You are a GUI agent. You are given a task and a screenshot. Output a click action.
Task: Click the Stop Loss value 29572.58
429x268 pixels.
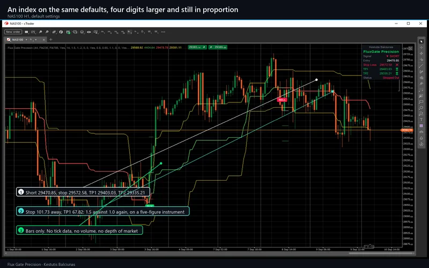[x=385, y=65]
